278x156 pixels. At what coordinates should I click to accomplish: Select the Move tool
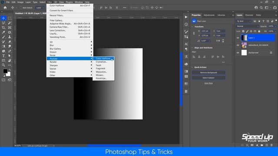tap(3, 18)
